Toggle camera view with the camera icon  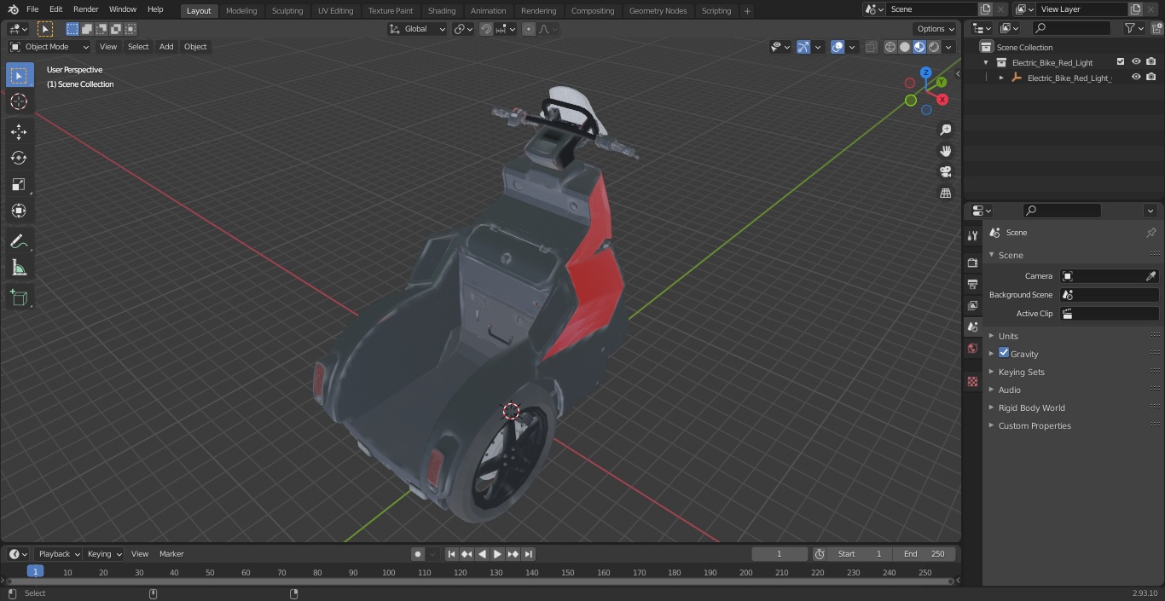945,172
